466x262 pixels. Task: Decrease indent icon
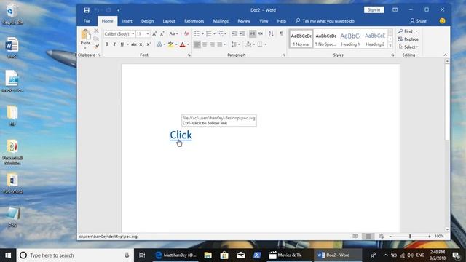(234, 34)
